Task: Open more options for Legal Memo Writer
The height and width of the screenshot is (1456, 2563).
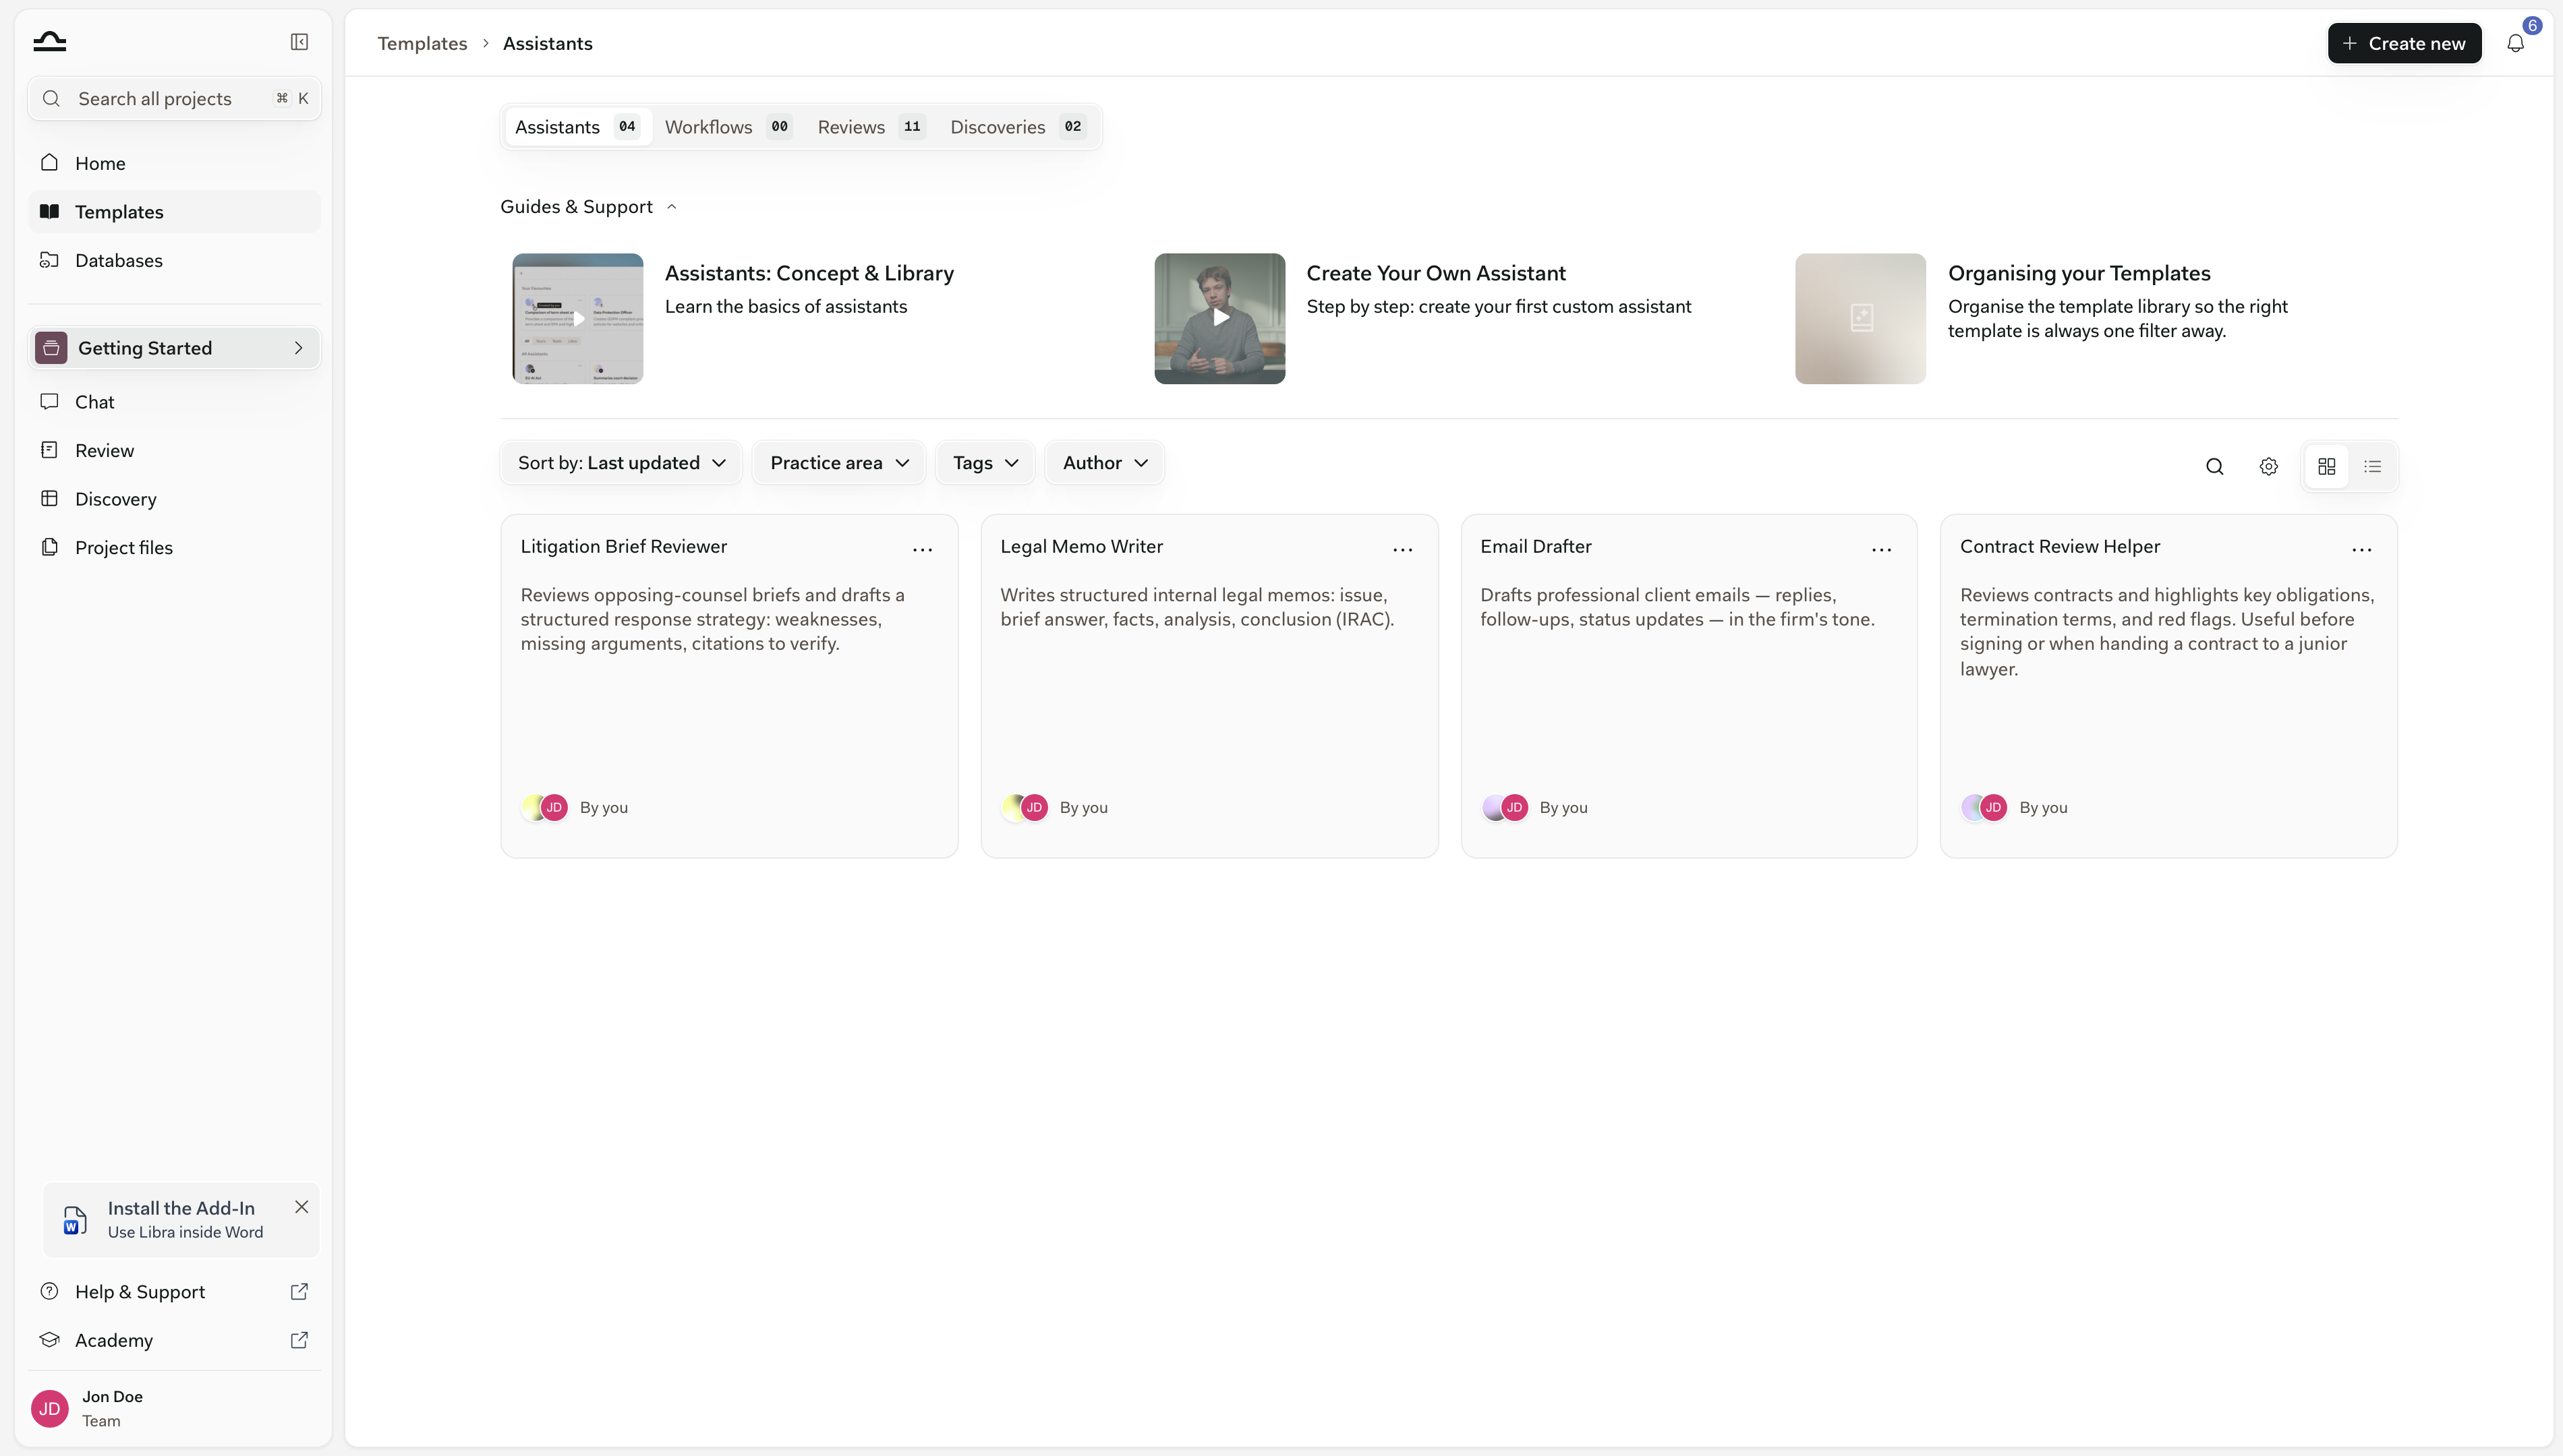Action: (x=1402, y=549)
